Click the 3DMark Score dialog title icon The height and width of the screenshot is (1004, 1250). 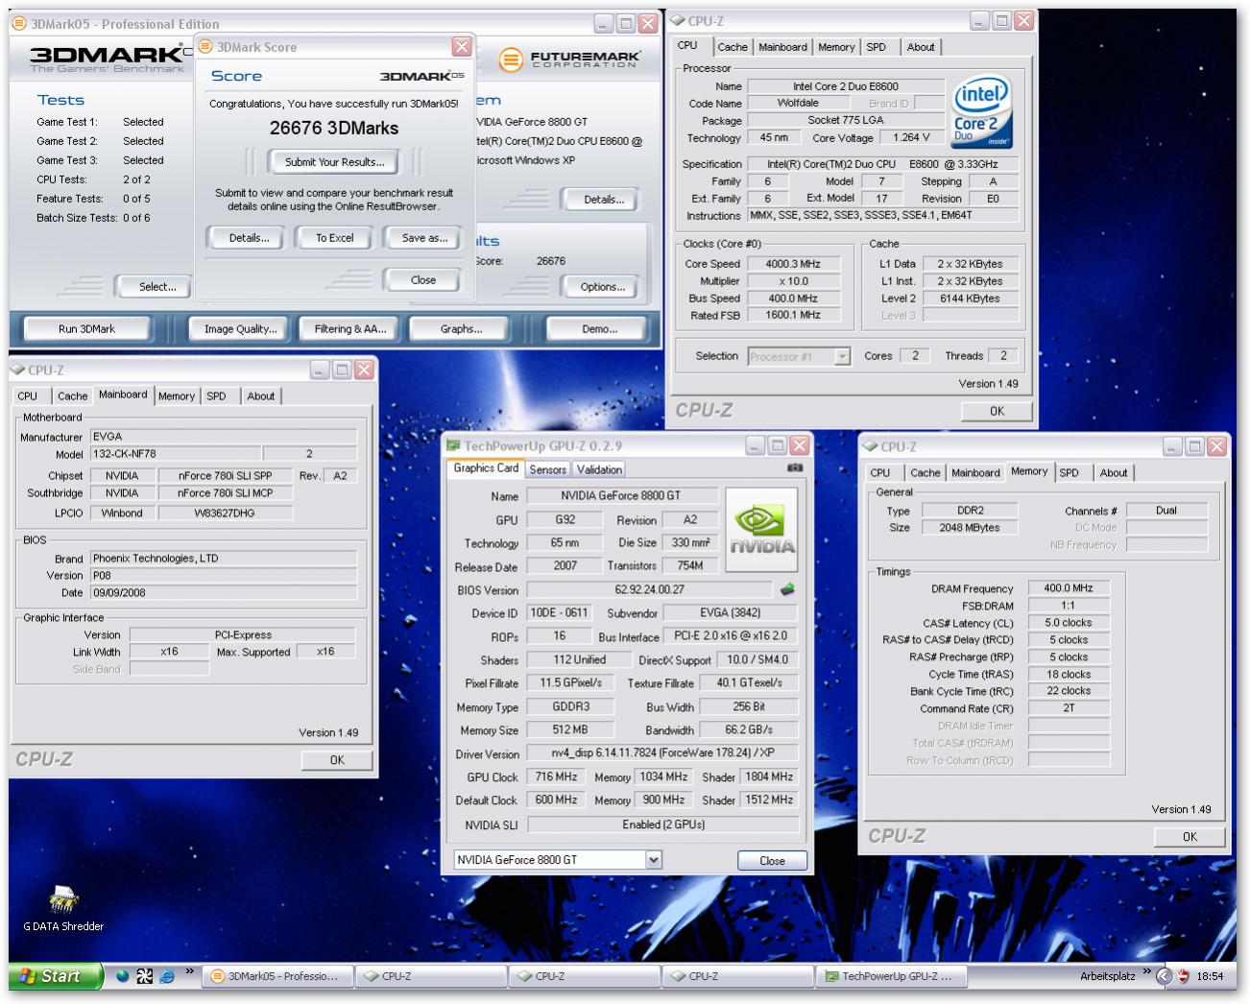(x=205, y=46)
